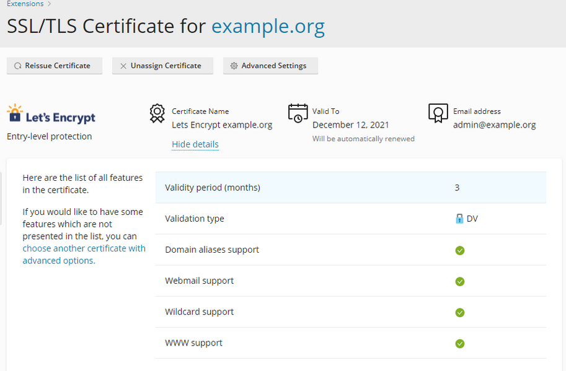
Task: Click the breadcrumb chevron after Extensions
Action: click(x=50, y=4)
